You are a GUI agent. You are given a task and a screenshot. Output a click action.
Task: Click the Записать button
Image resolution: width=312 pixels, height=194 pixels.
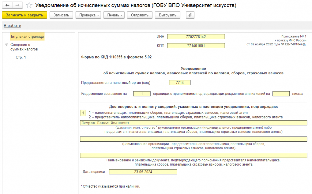pyautogui.click(x=61, y=15)
